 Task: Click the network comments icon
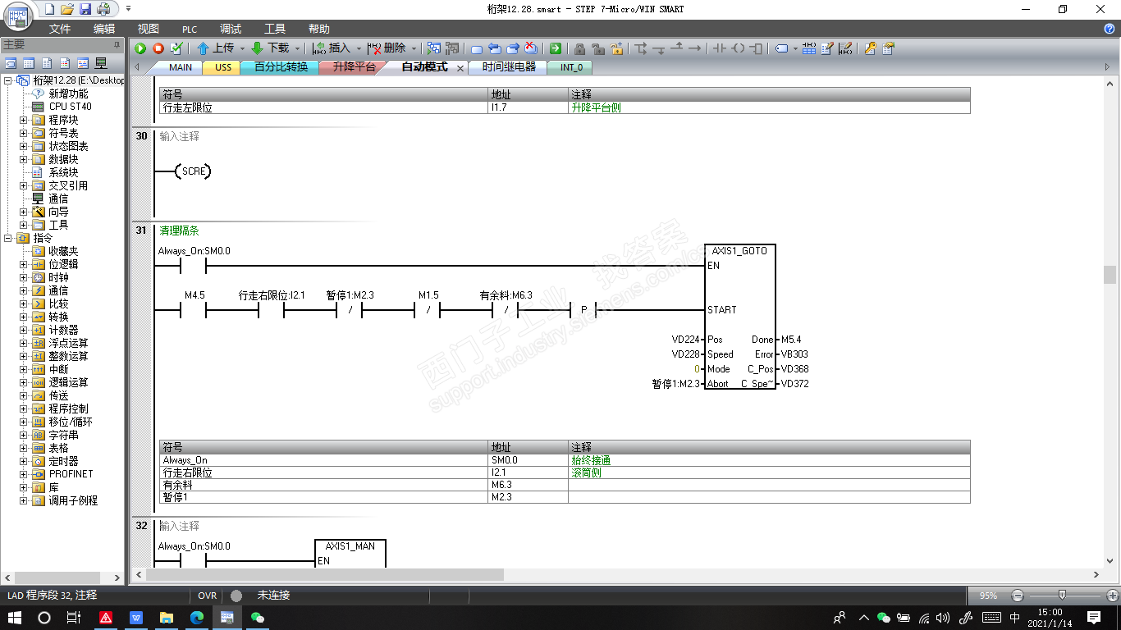(x=845, y=48)
